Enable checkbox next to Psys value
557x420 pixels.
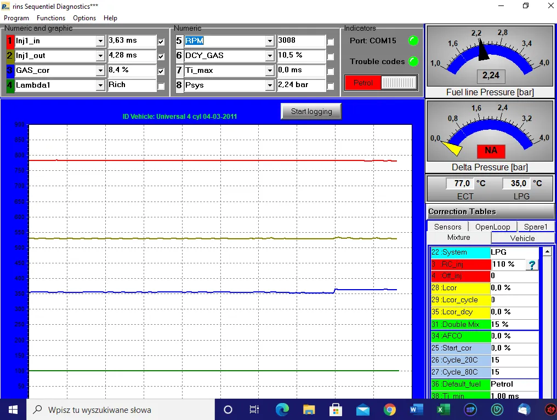click(331, 86)
